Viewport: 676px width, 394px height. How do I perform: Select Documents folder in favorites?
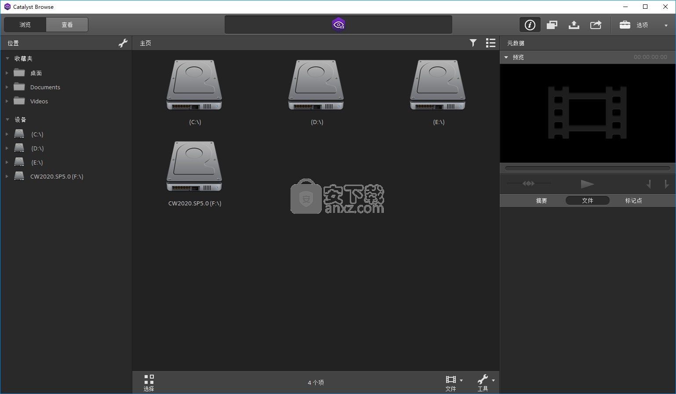(45, 87)
